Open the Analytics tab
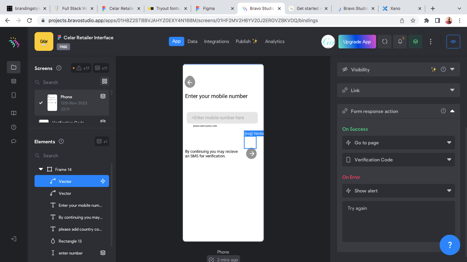The image size is (467, 262). 275,41
